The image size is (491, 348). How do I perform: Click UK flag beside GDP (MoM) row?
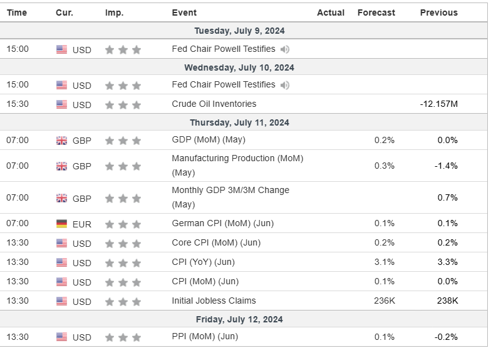(61, 141)
